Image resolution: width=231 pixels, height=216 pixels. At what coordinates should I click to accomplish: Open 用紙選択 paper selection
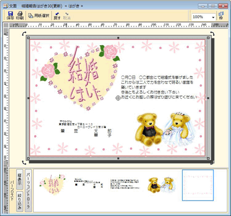pyautogui.click(x=38, y=15)
